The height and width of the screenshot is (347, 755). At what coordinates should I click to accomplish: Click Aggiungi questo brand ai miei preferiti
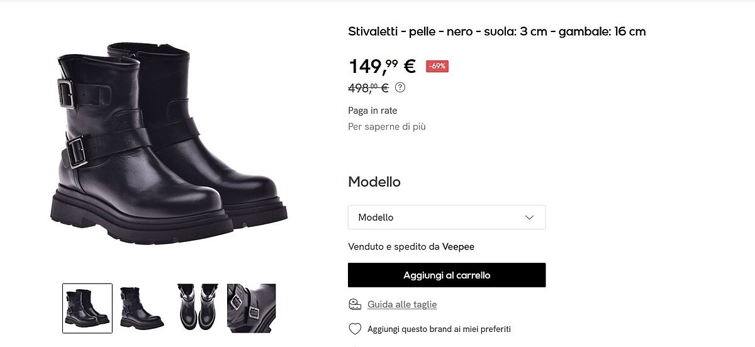439,329
